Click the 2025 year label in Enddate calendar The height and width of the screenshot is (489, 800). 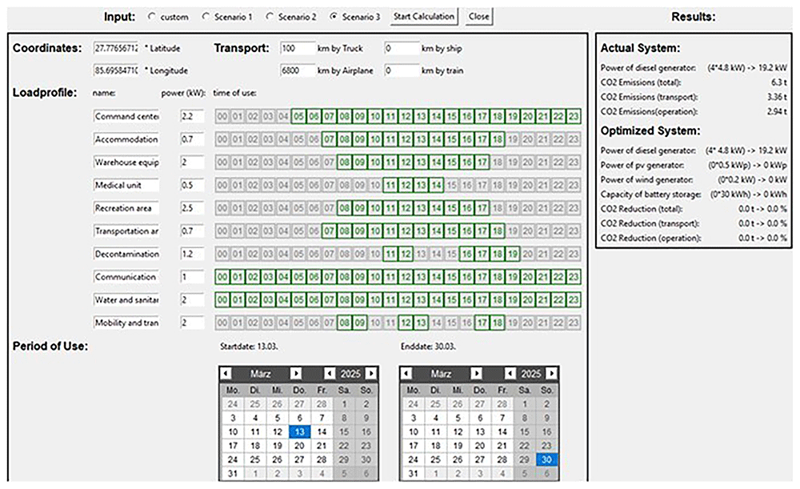[x=530, y=374]
